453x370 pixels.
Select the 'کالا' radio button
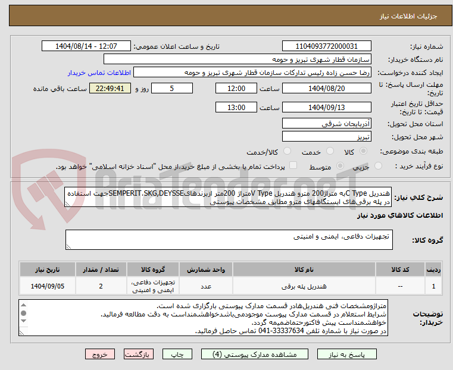364,151
